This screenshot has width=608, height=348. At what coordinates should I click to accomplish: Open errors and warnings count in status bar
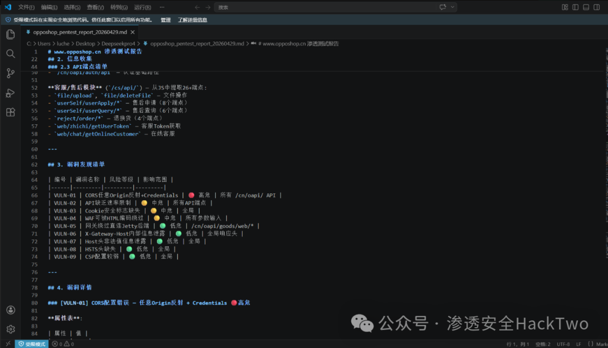[63, 344]
